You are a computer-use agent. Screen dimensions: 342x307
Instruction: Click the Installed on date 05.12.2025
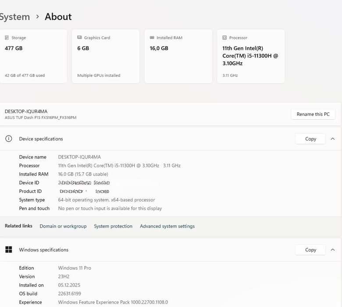pos(69,285)
